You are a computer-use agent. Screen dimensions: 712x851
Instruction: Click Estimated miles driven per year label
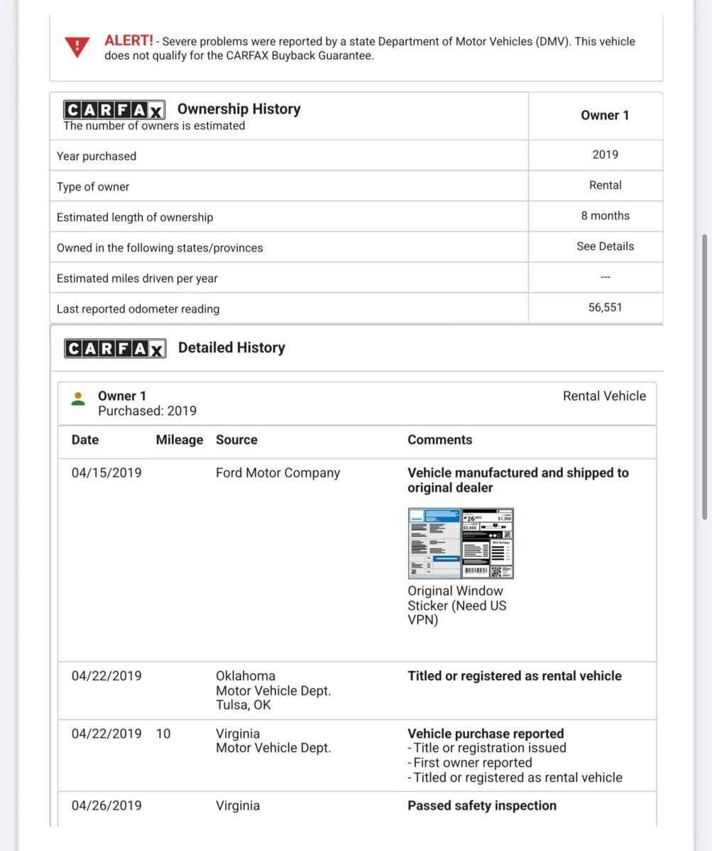(x=137, y=278)
